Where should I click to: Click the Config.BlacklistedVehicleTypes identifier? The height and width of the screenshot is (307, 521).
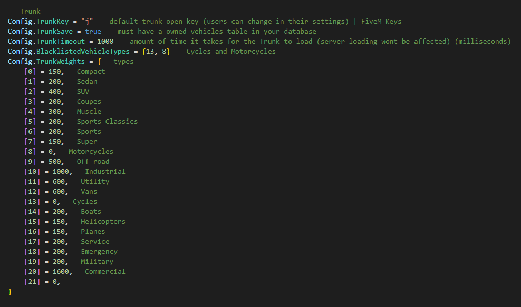[x=69, y=52]
